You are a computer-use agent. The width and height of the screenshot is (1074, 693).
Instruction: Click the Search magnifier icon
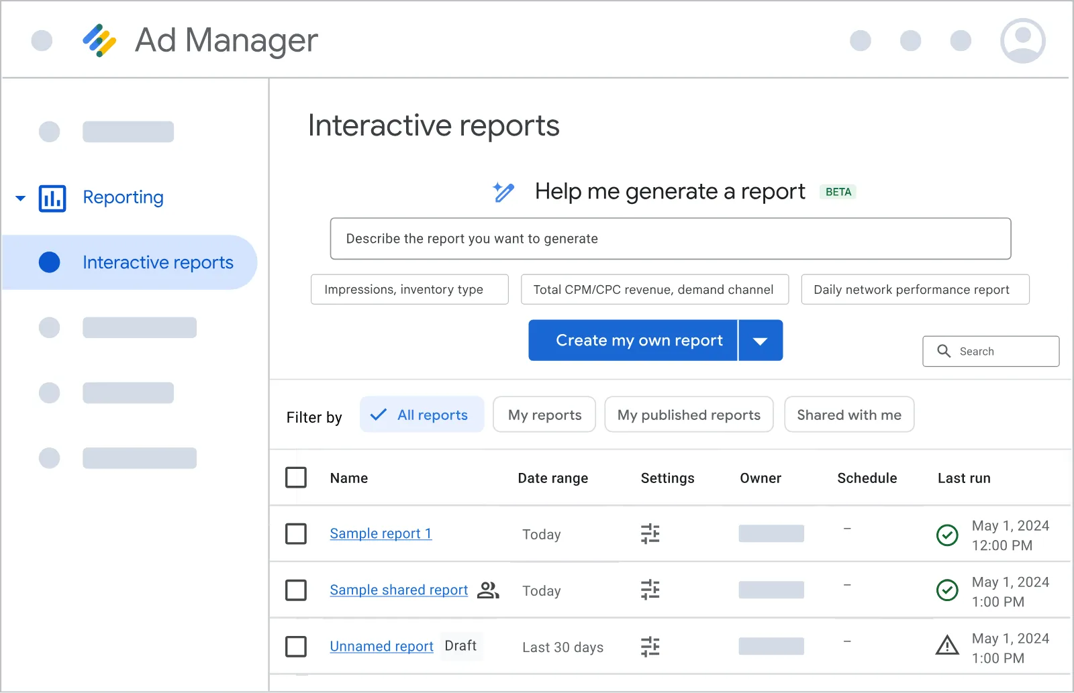tap(944, 351)
